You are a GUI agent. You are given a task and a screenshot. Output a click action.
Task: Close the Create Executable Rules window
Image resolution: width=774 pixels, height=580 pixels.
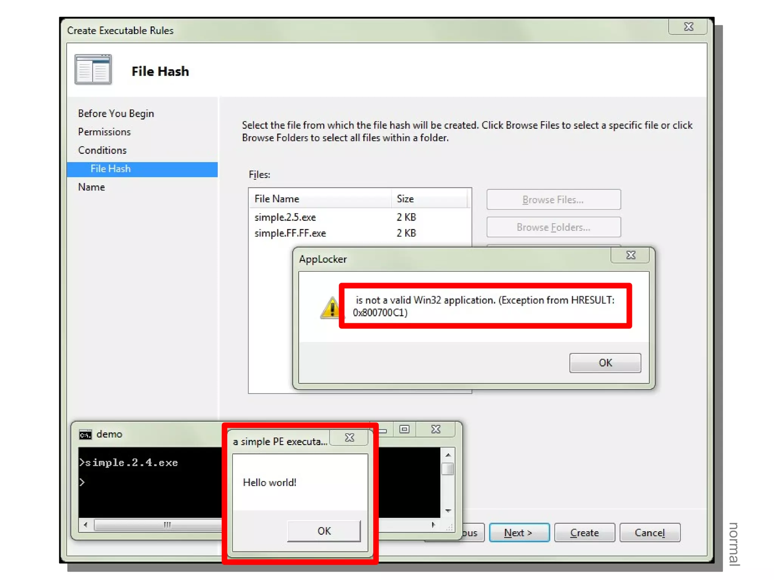click(x=688, y=27)
